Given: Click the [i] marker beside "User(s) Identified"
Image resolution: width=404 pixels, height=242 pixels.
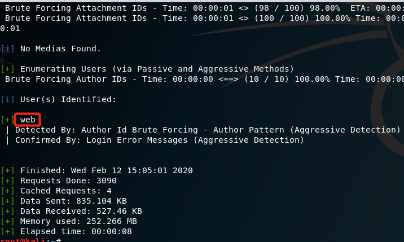Looking at the screenshot, I should pos(8,99).
